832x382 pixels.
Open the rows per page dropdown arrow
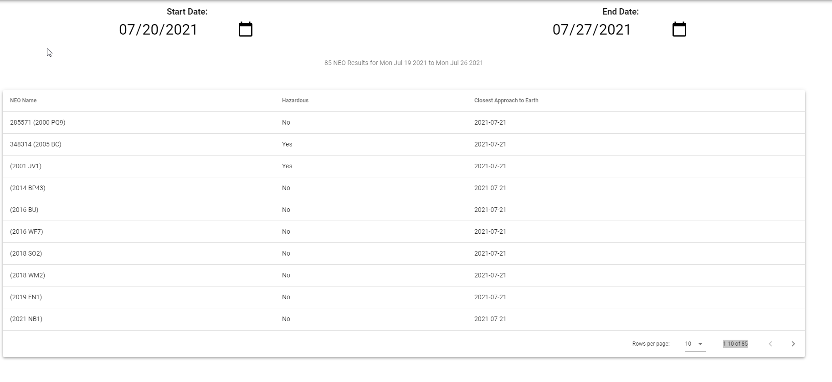coord(700,344)
